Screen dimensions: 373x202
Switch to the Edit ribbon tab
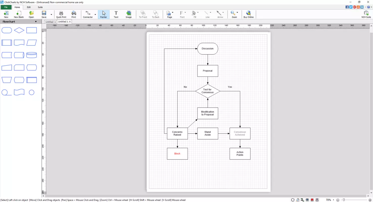point(29,7)
